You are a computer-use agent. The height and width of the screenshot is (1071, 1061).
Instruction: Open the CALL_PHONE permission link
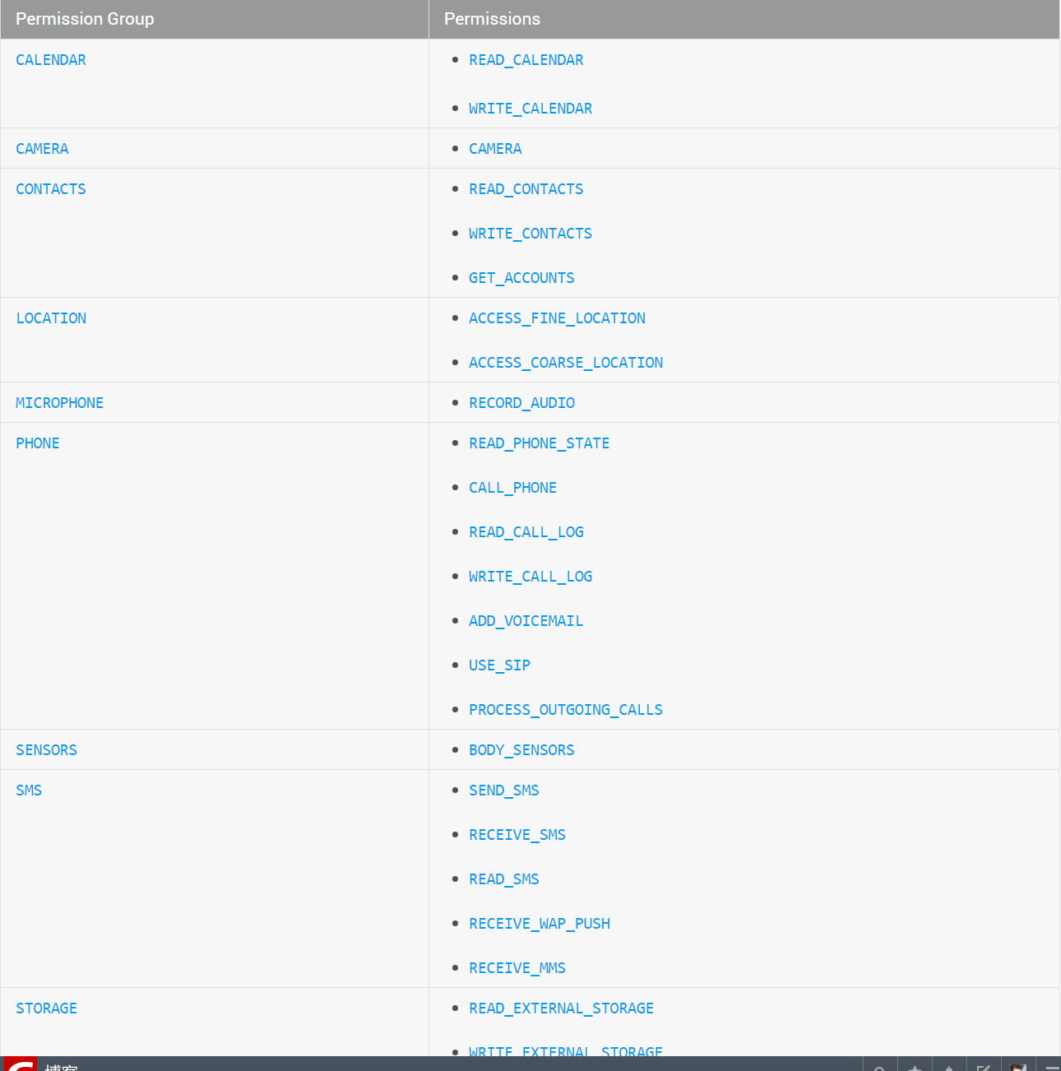512,488
